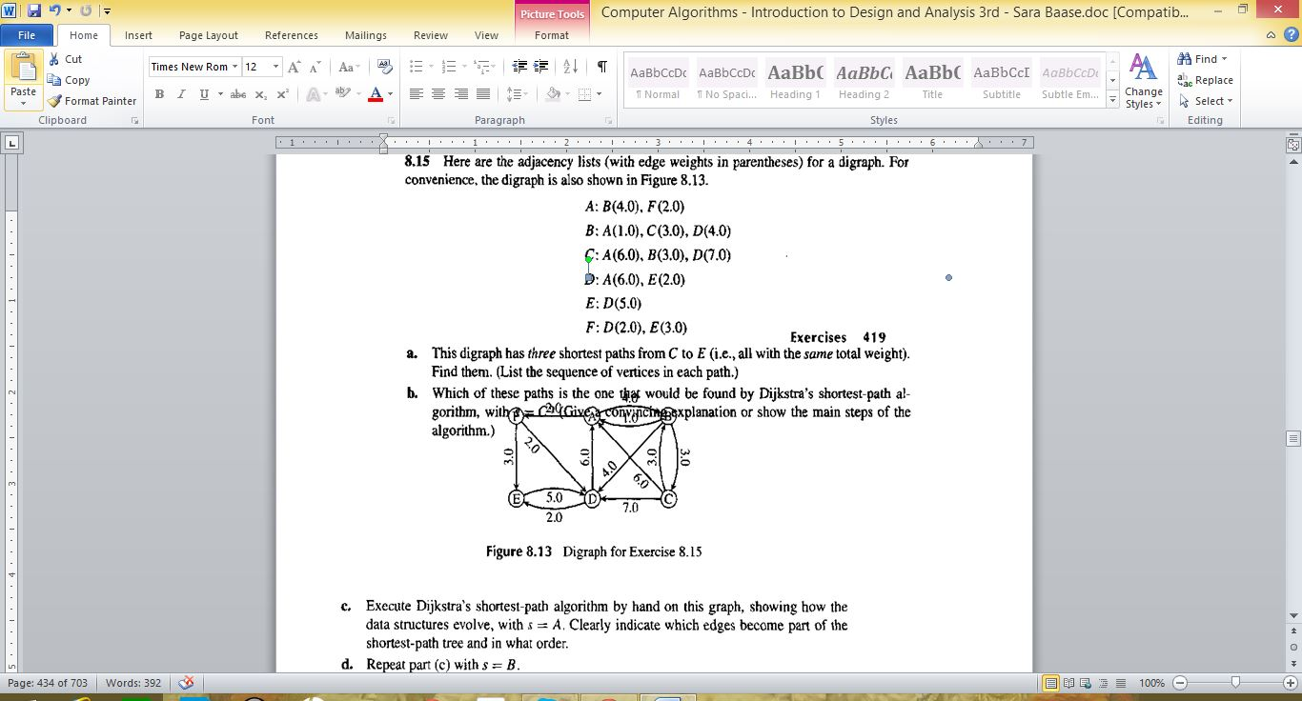Click the proofing errors status icon

coord(187,683)
